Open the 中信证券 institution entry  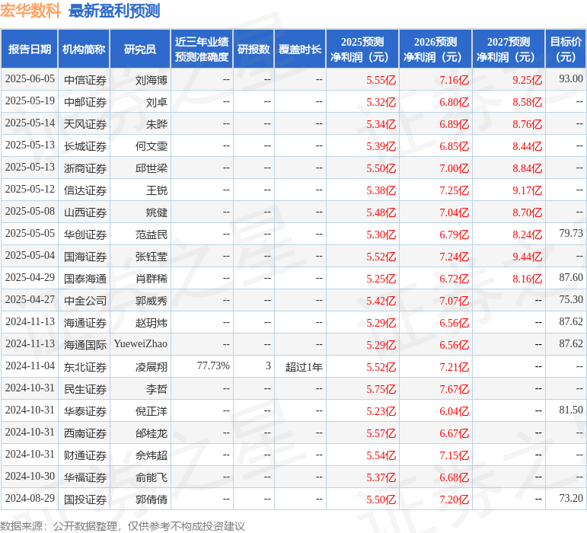(x=85, y=79)
